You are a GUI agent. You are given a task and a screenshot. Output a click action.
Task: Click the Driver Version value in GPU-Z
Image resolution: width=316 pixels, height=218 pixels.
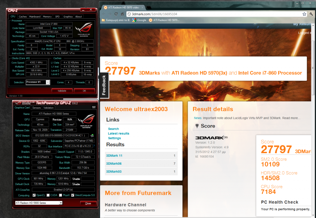click(x=63, y=173)
